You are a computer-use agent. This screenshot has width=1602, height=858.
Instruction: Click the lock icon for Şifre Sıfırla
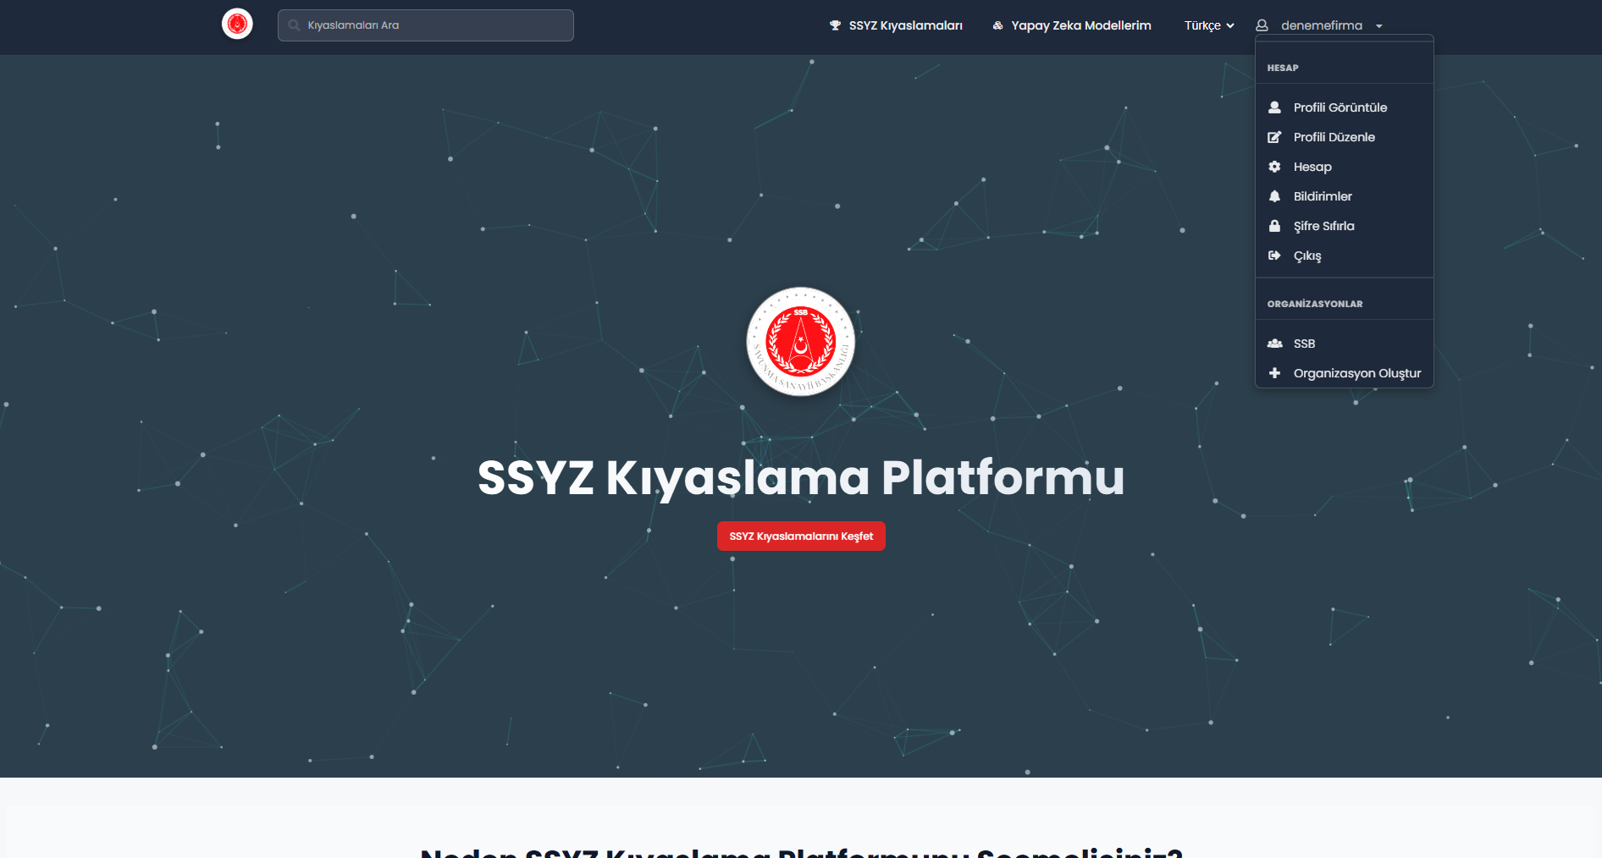(1274, 226)
